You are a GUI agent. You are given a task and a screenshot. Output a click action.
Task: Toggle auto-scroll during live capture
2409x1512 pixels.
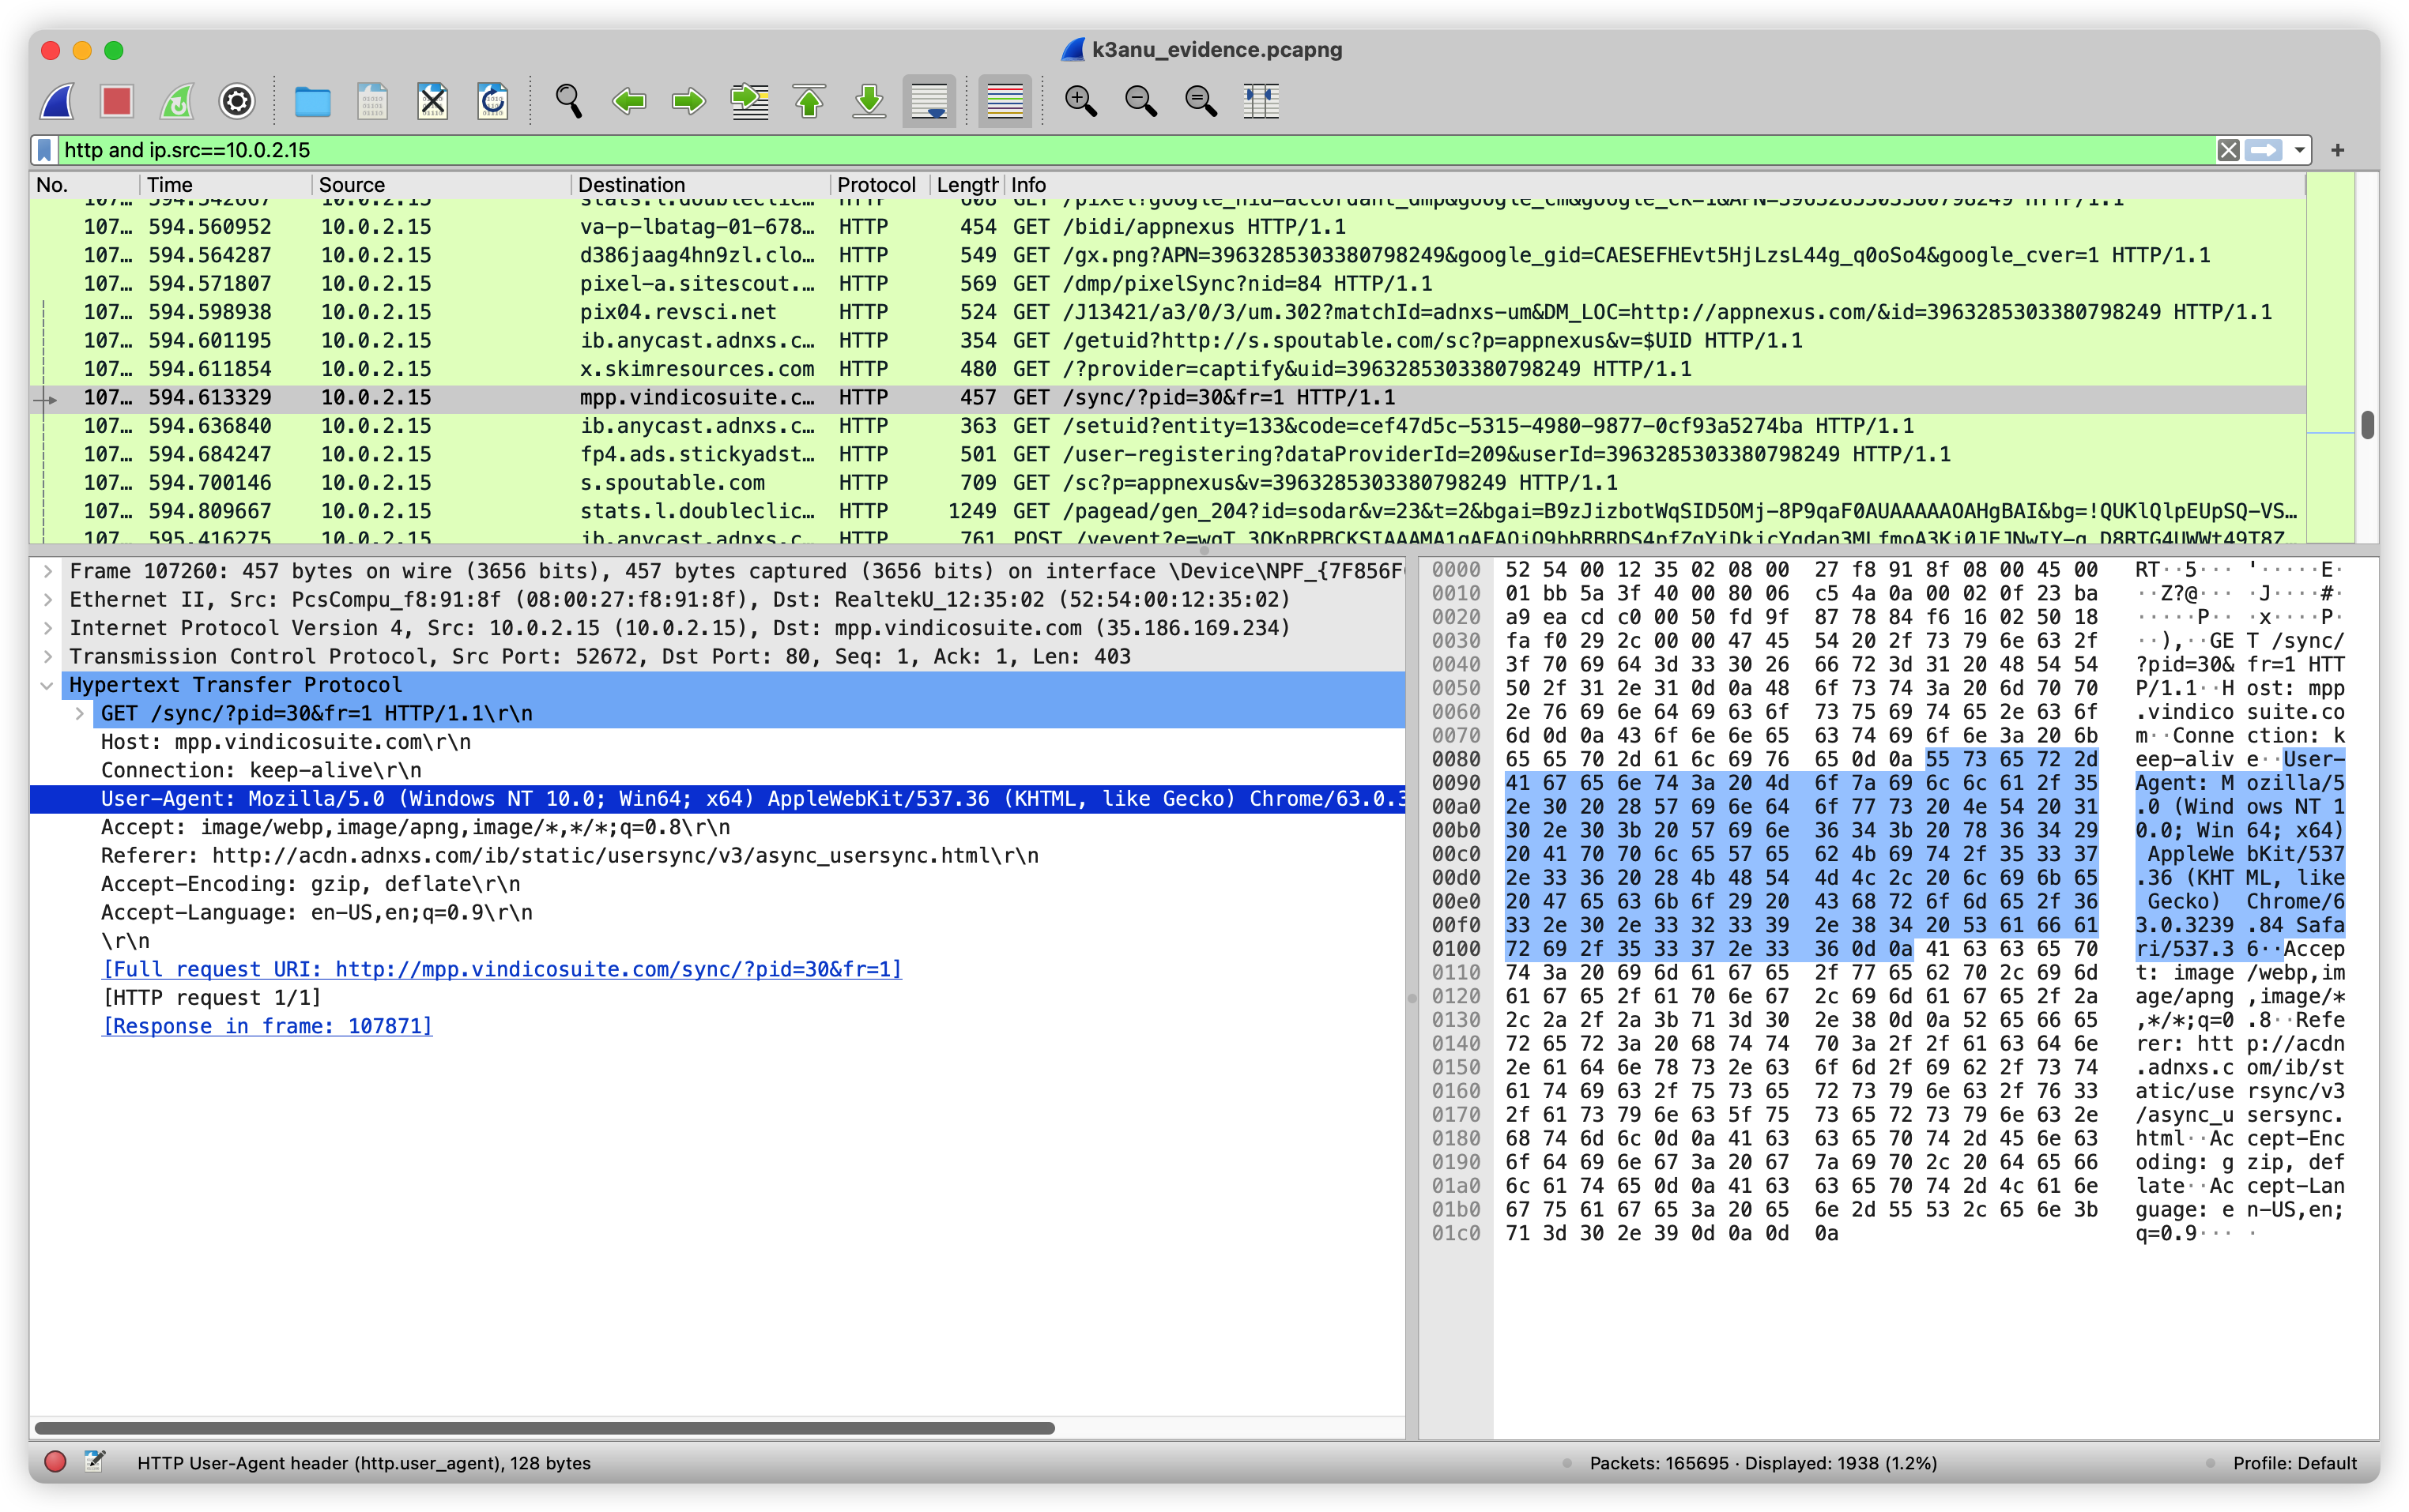coord(929,101)
